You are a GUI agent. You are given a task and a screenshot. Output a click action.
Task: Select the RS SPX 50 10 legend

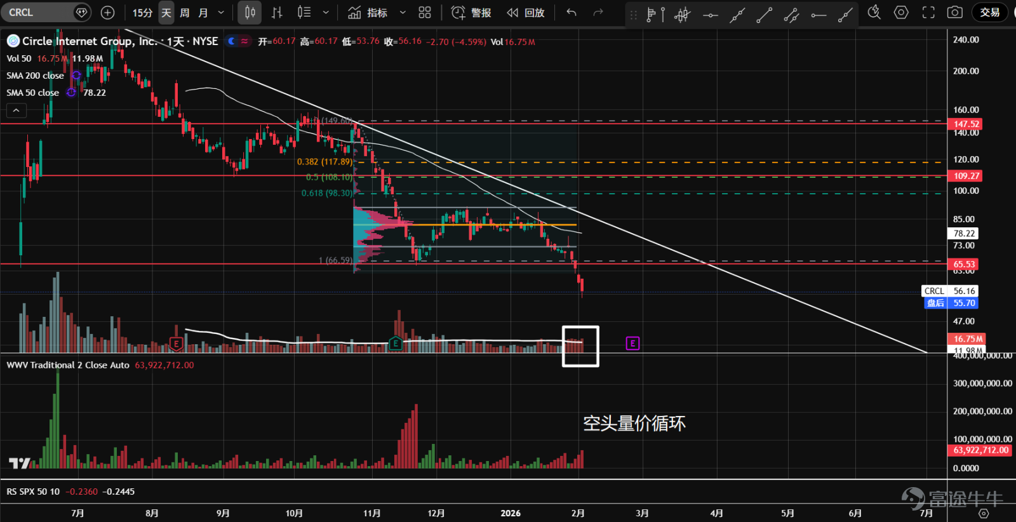click(33, 492)
